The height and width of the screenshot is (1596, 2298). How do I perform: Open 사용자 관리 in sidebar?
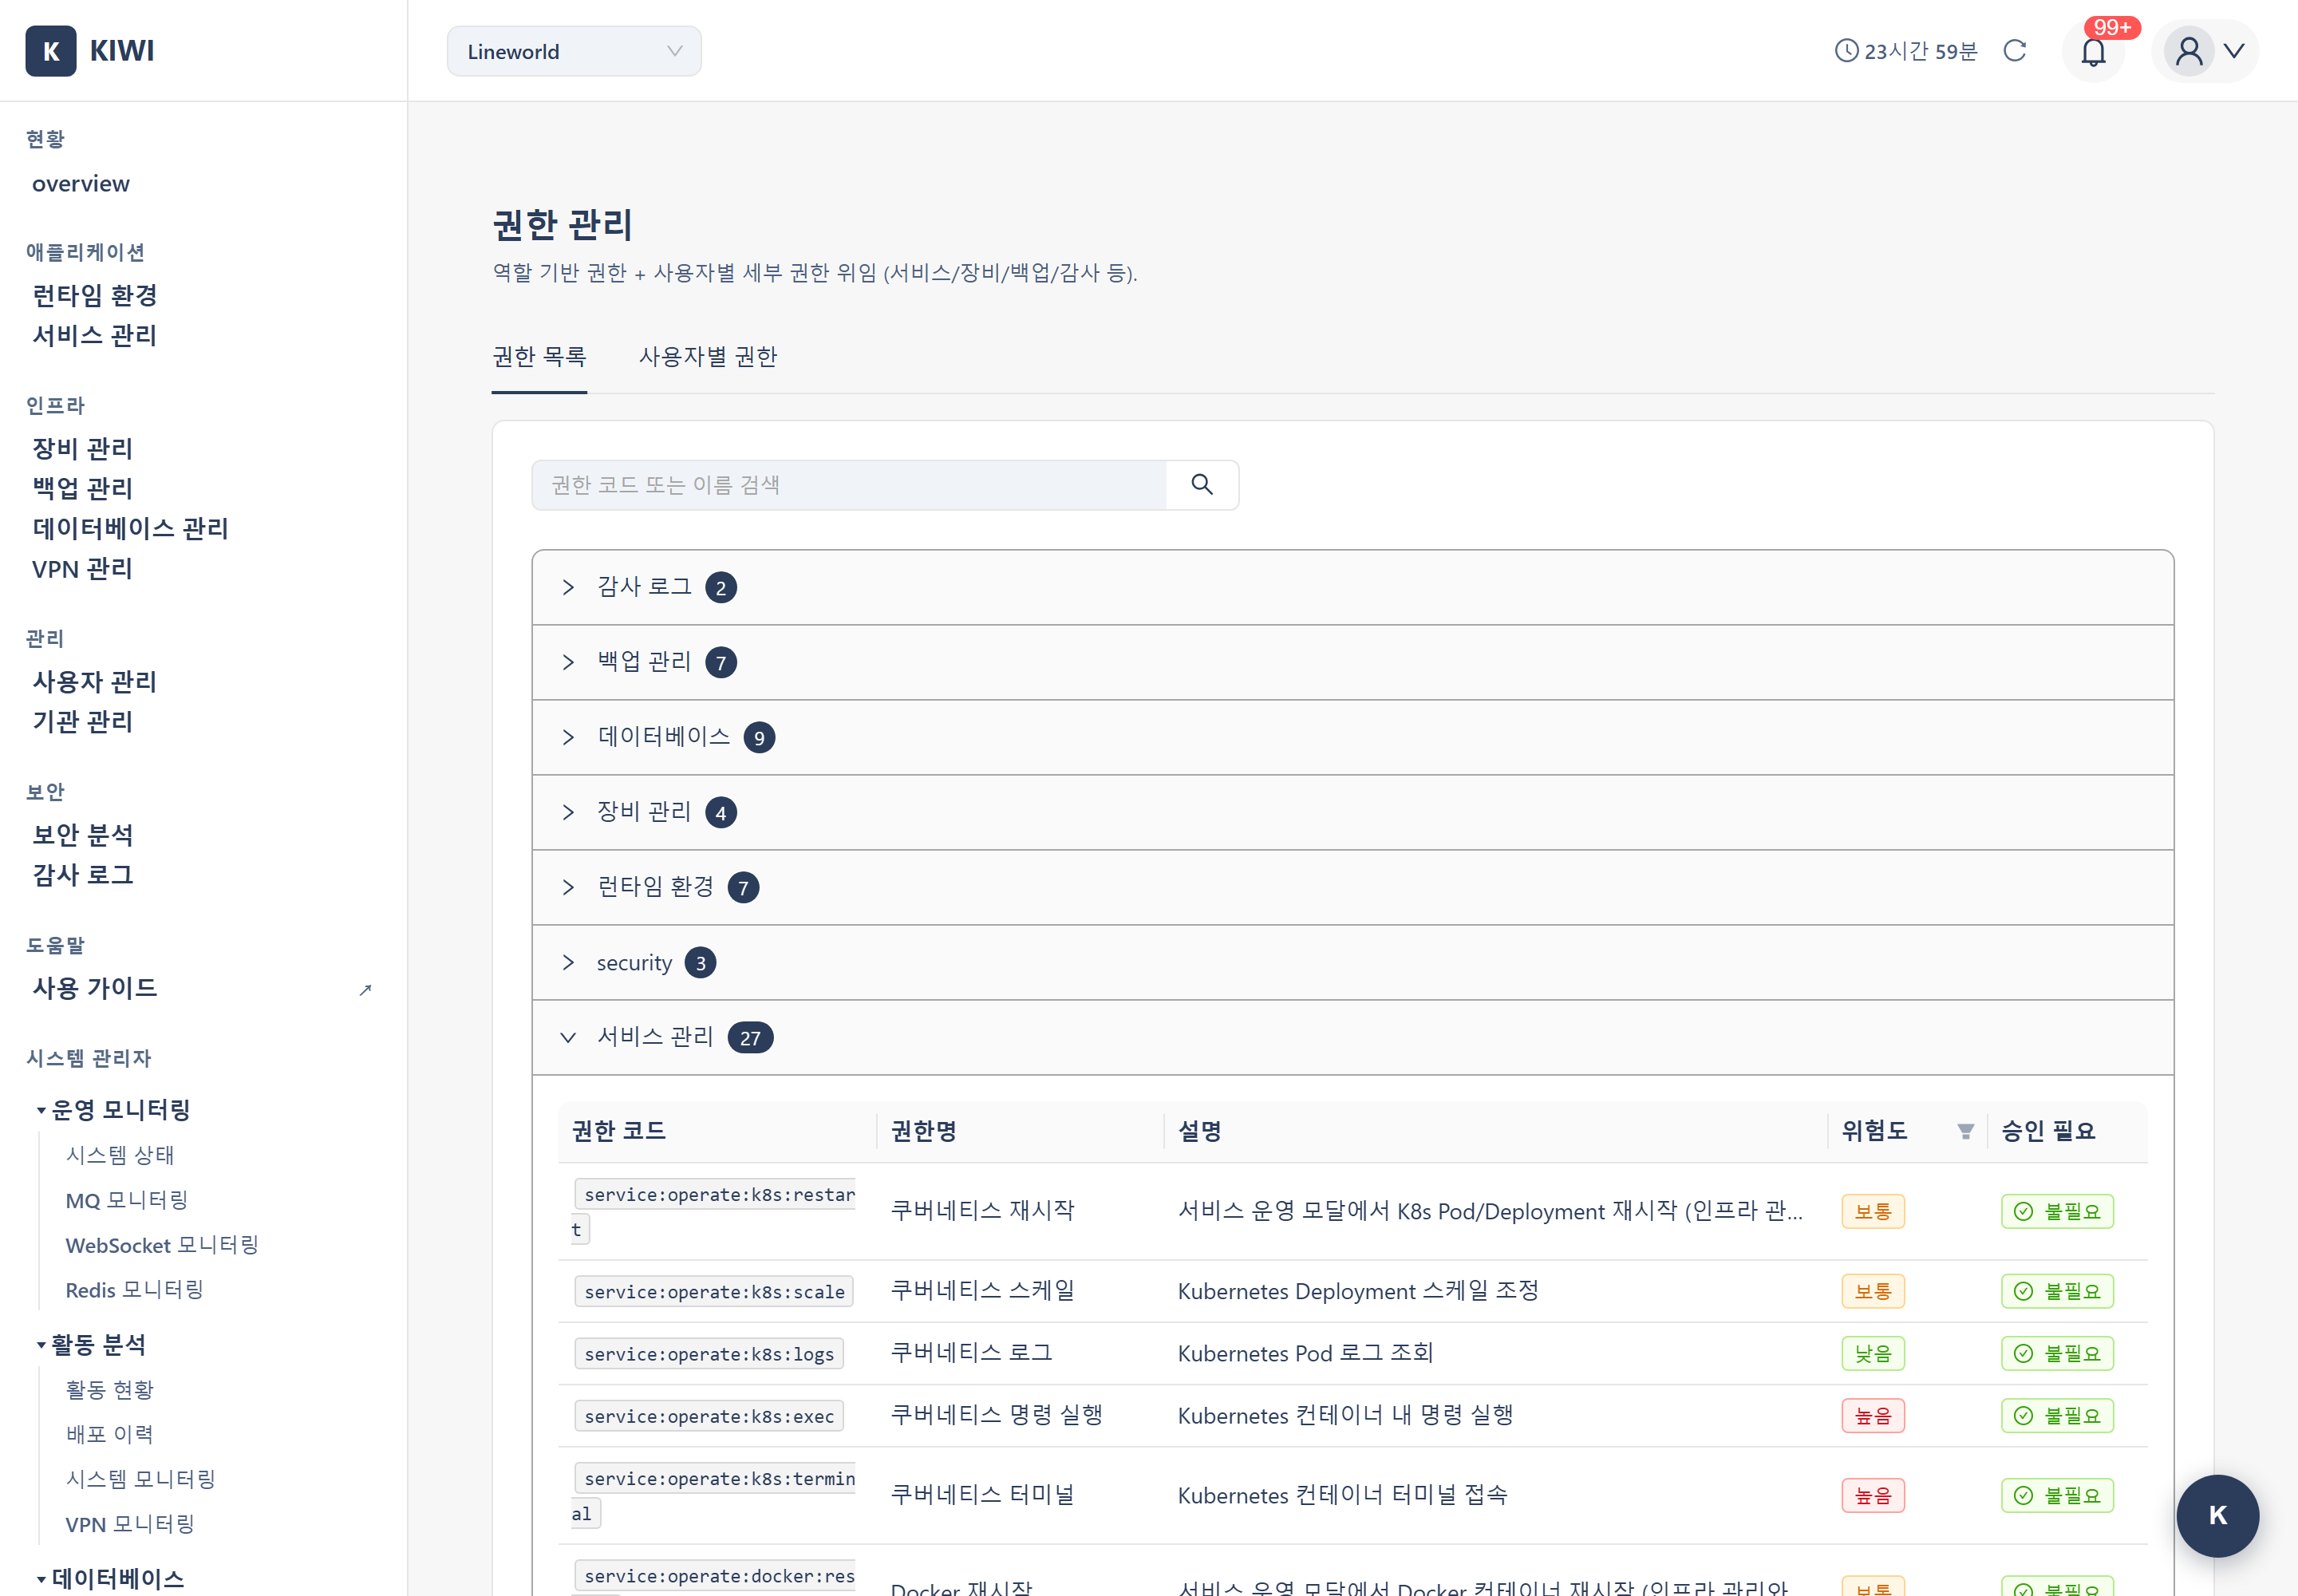coord(95,681)
